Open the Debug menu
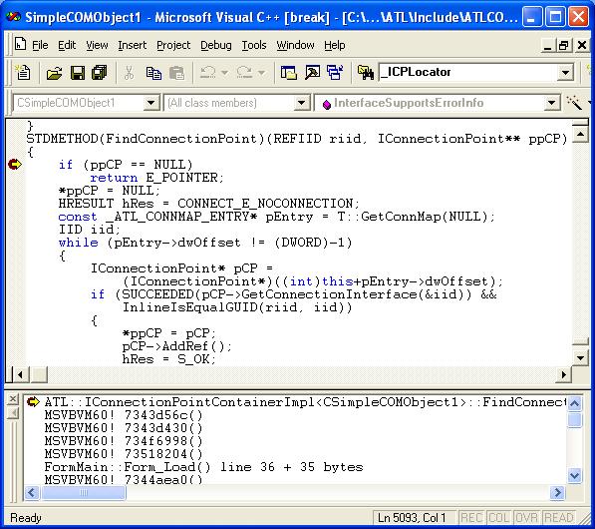This screenshot has width=595, height=529. [216, 45]
